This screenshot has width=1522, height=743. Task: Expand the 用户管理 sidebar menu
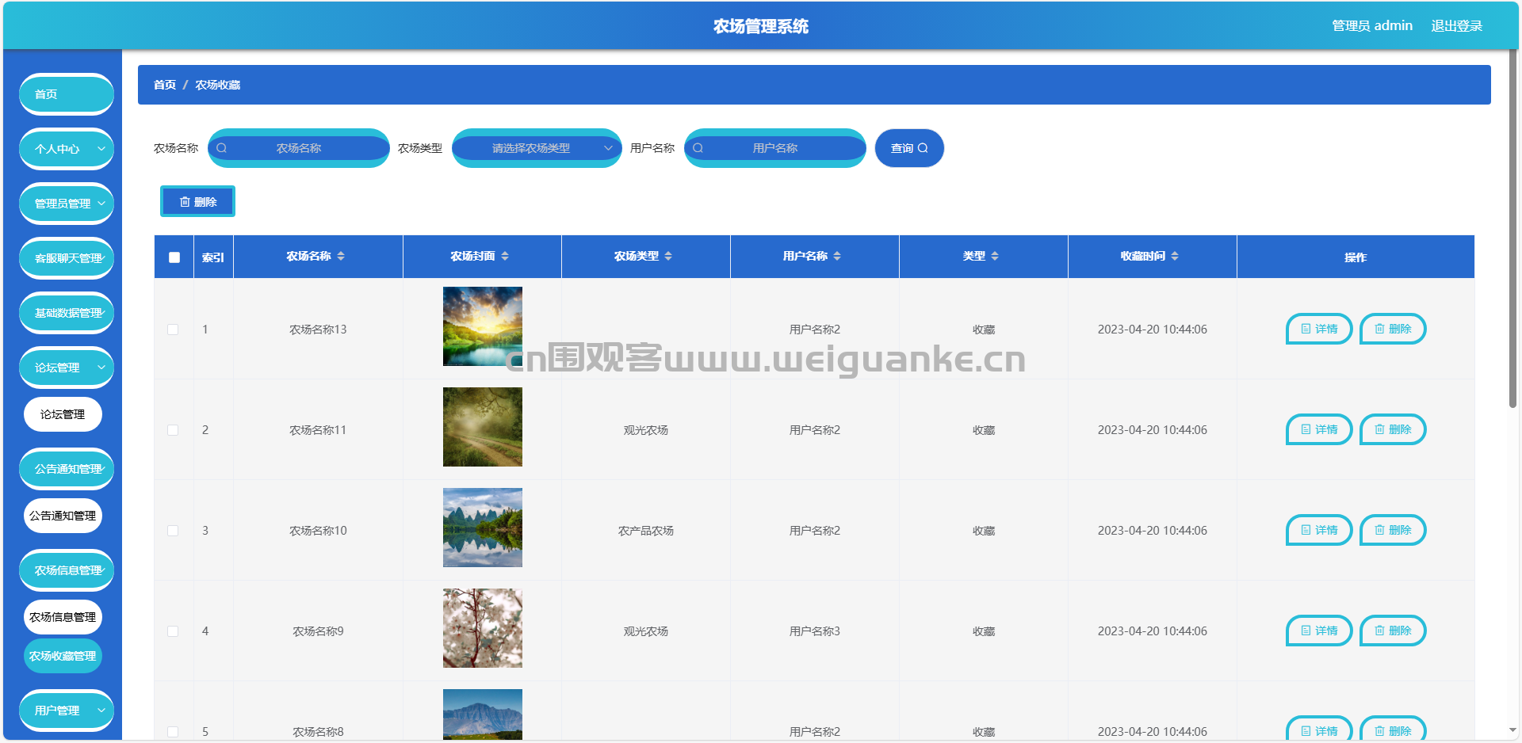[x=67, y=711]
